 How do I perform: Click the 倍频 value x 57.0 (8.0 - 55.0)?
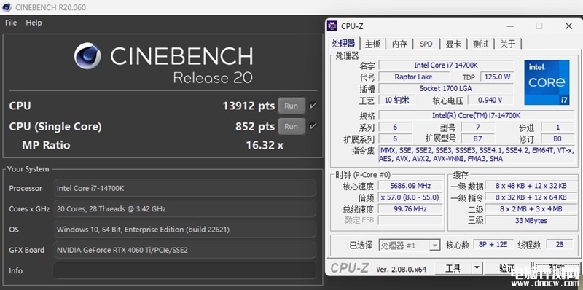coord(410,197)
